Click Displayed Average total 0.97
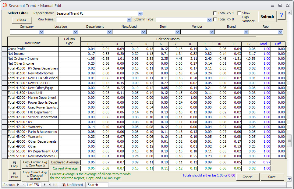Screen dimensions: 294x189 click(263, 162)
